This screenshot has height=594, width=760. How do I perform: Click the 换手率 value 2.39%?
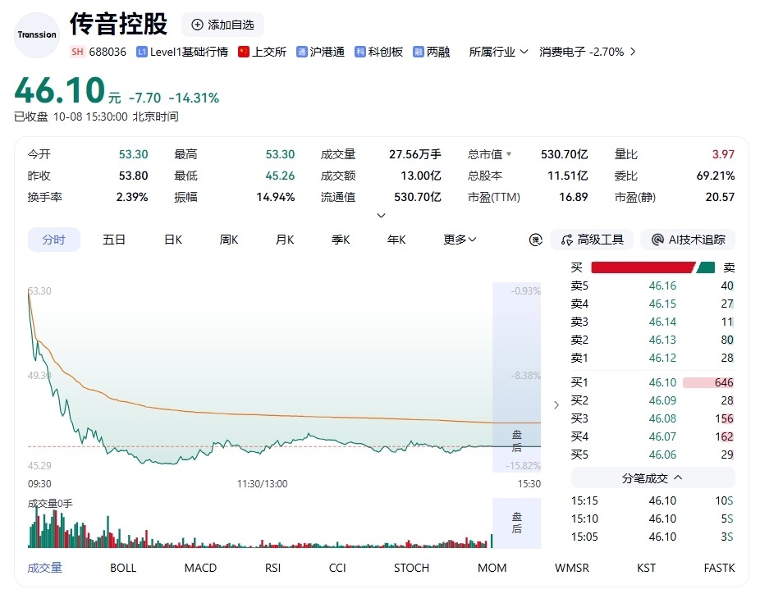tap(132, 197)
